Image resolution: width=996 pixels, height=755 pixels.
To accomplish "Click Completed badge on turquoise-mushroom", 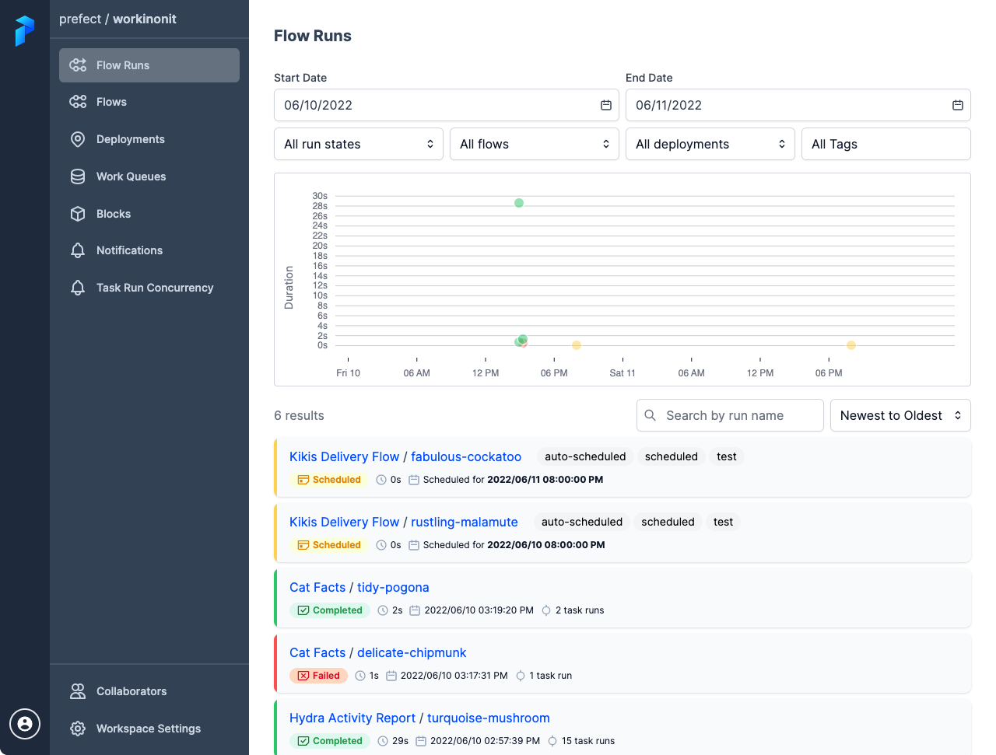I will pos(330,741).
